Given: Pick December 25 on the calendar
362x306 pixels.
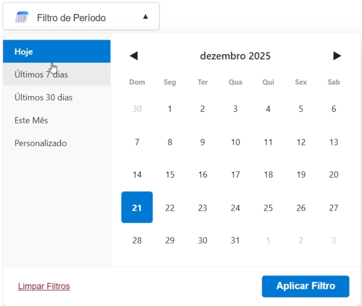Looking at the screenshot, I should (x=268, y=208).
